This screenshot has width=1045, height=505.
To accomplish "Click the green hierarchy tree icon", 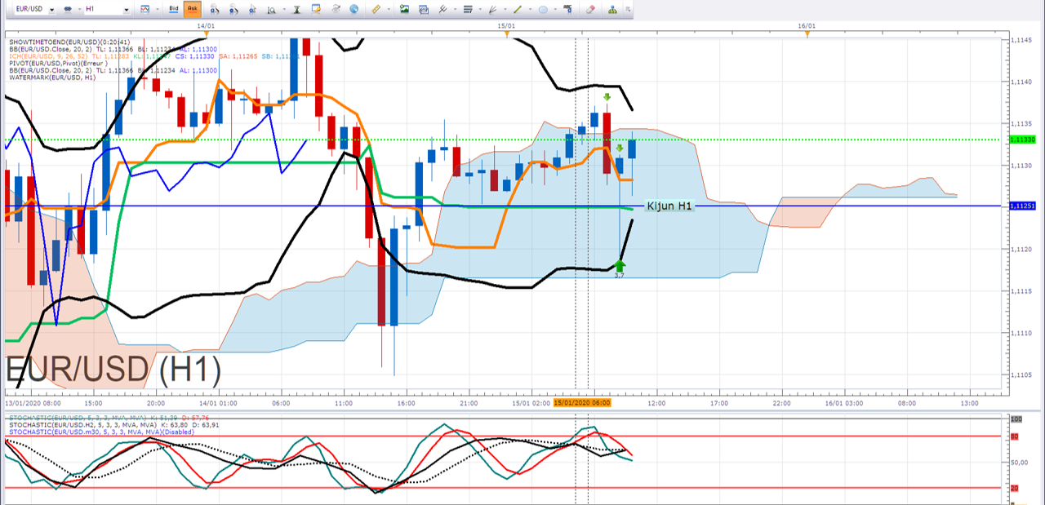I will [x=611, y=9].
